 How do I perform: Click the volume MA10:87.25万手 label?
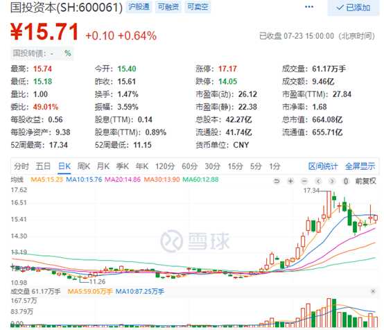(x=139, y=291)
